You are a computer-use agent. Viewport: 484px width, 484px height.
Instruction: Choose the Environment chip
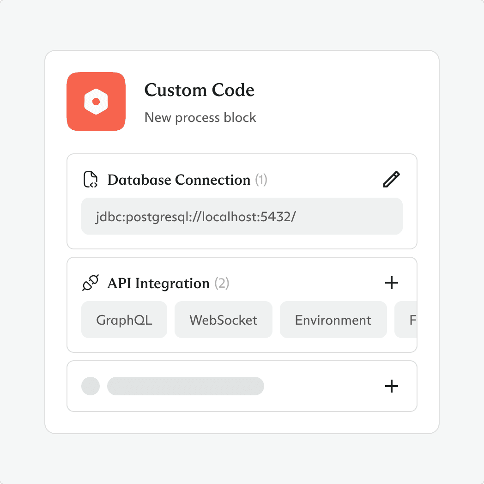click(x=333, y=320)
